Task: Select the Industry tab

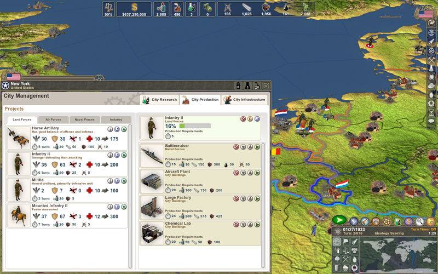Action: [x=116, y=119]
